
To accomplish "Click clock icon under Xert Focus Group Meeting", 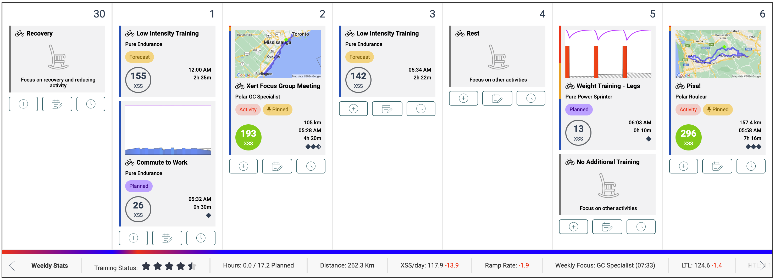I will (311, 166).
